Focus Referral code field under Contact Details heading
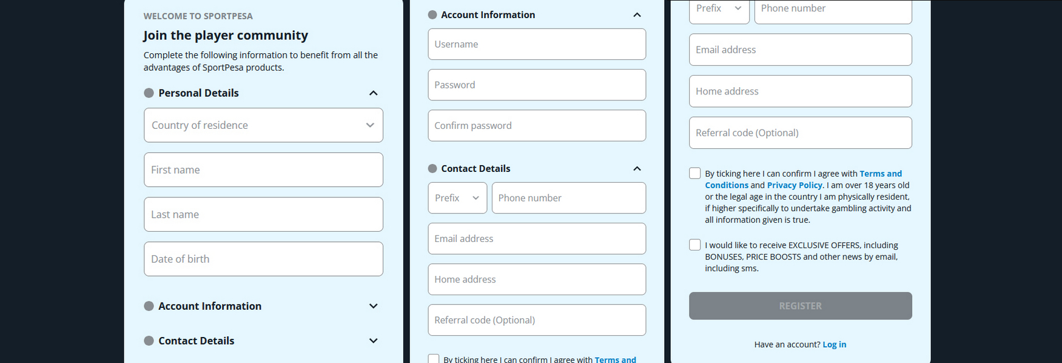1062x363 pixels. click(x=537, y=320)
